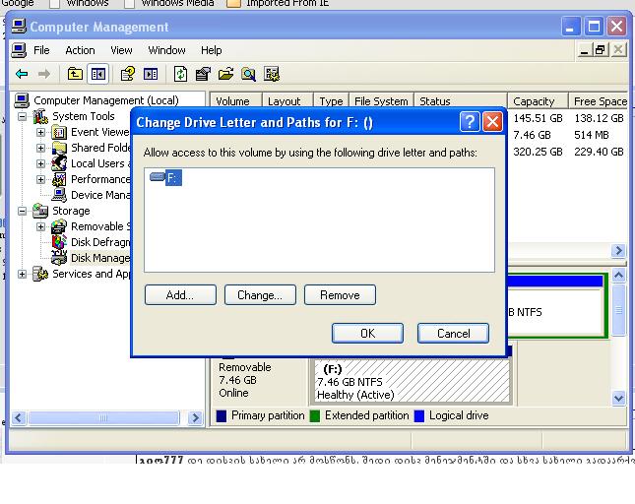The image size is (635, 504).
Task: Click the Show/Hide Action pane icon
Action: point(151,74)
